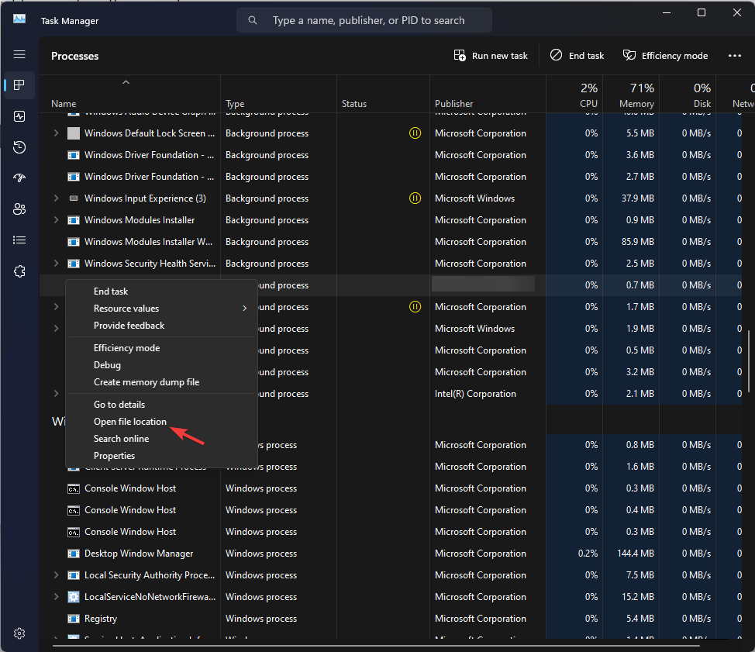The height and width of the screenshot is (652, 755).
Task: Expand Windows Security Health Service row
Action: 57,264
